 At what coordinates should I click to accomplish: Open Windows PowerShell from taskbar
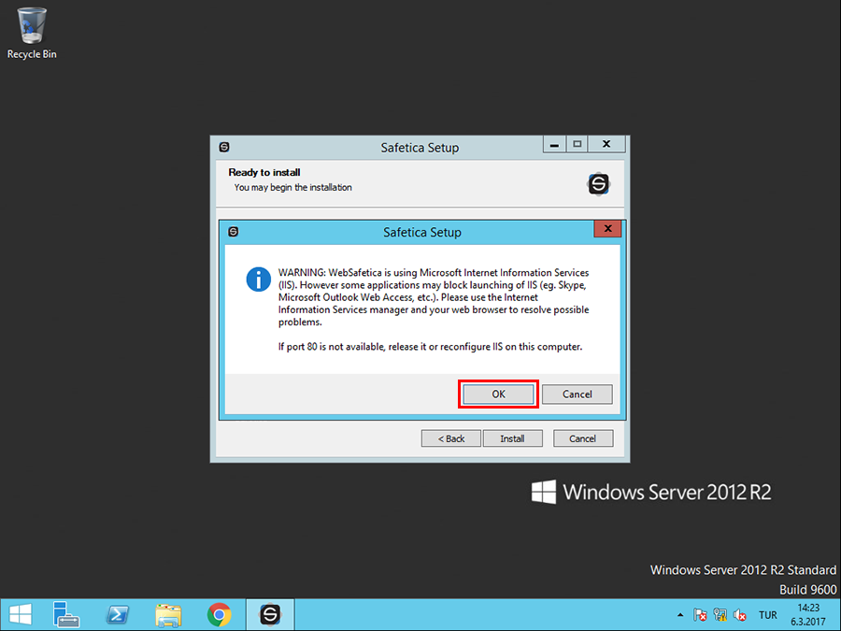click(118, 615)
